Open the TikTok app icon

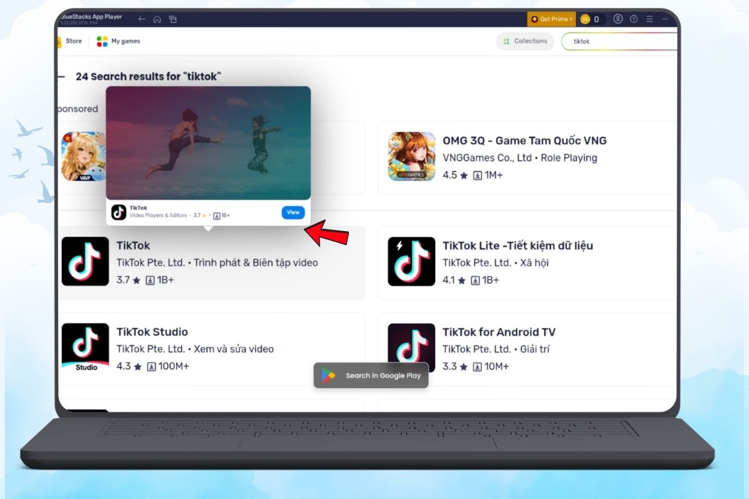(x=86, y=261)
